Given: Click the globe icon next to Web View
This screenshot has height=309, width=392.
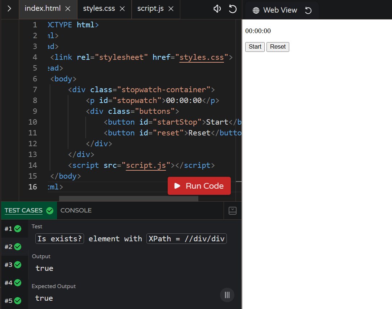Looking at the screenshot, I should coord(256,10).
